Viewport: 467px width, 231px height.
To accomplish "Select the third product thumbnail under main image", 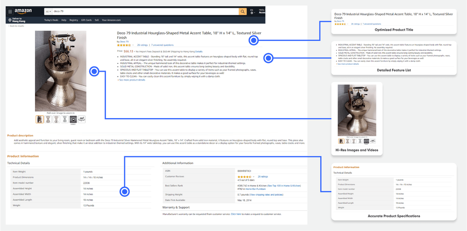I will pyautogui.click(x=57, y=119).
